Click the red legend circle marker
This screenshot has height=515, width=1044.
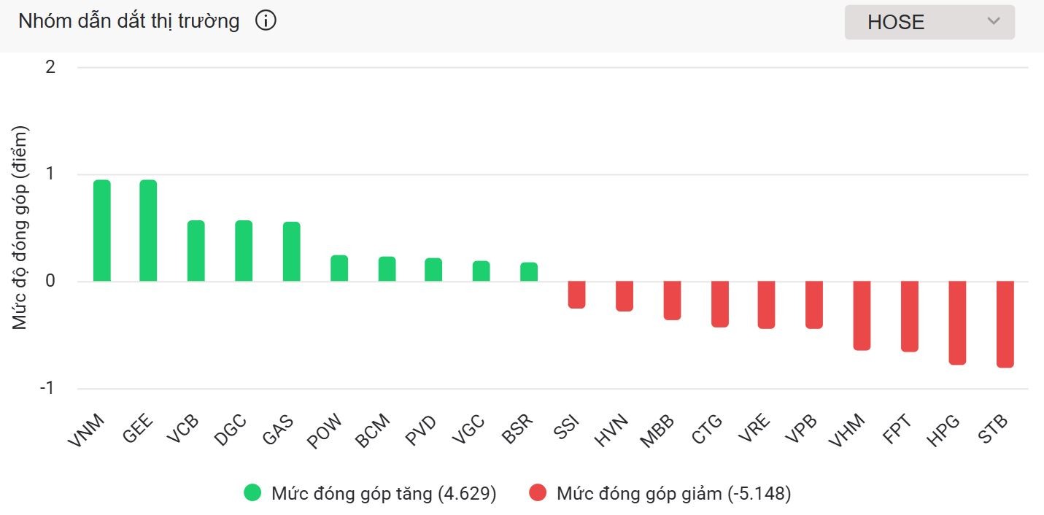(x=538, y=494)
